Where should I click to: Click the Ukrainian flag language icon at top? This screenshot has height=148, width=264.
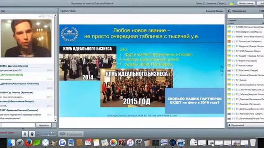[232, 3]
